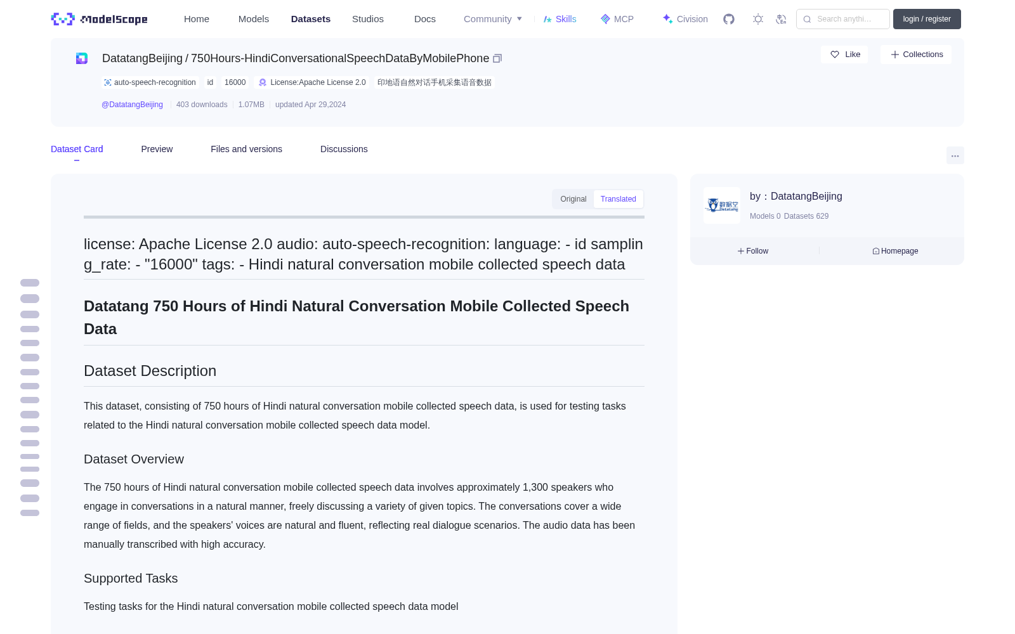Click the 16000 sampling rate tag

coord(235,82)
